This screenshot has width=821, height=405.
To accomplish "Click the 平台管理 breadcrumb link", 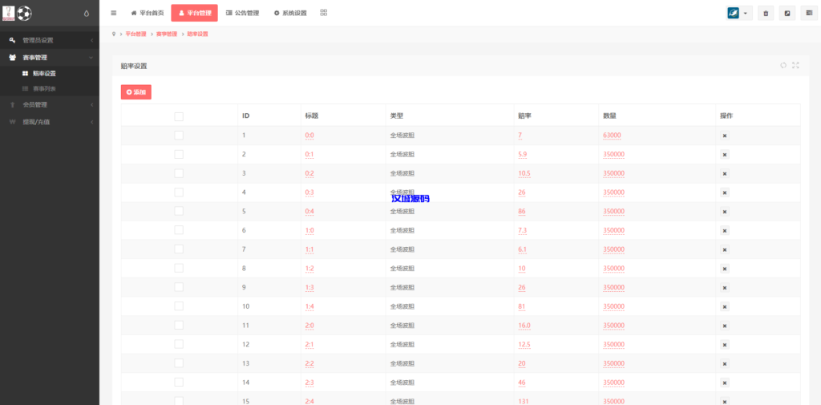I will (136, 34).
